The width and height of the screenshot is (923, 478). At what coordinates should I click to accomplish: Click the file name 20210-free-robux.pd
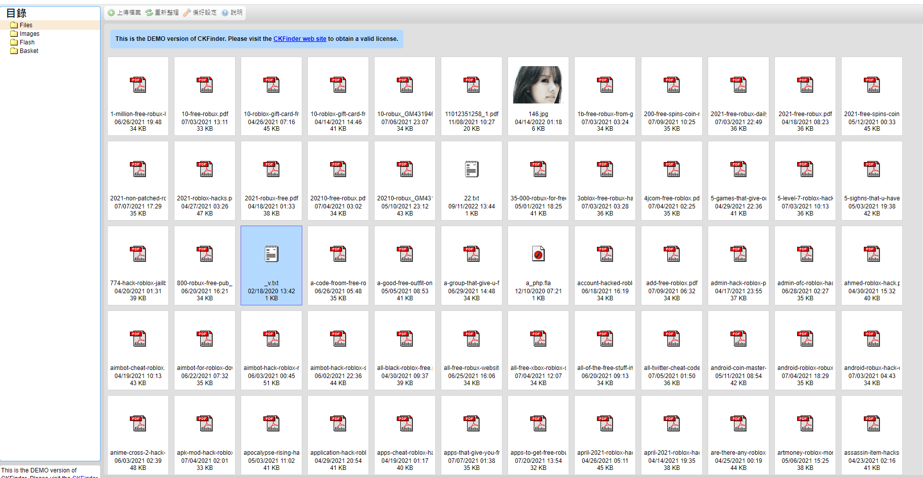338,198
